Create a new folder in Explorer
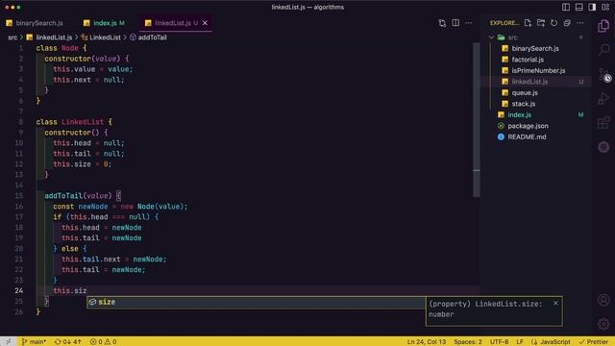Screen dimensions: 615x346 [x=541, y=23]
